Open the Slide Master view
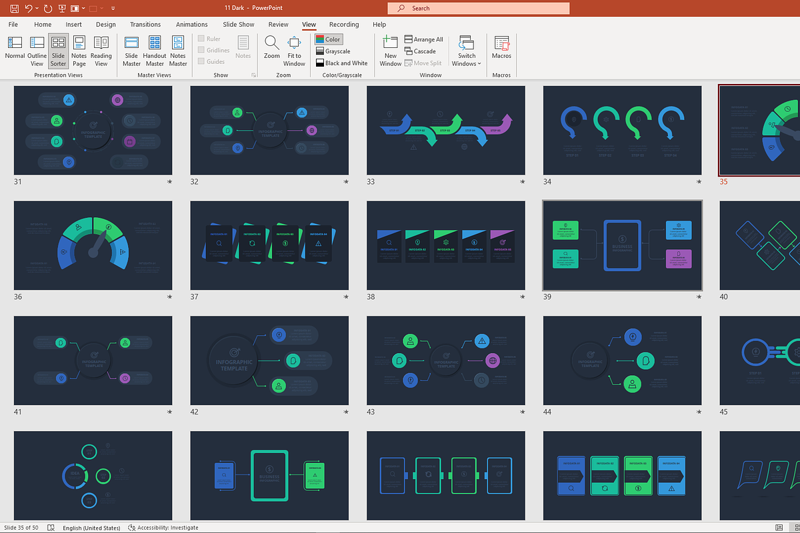Screen dimensions: 800x533 coord(132,51)
